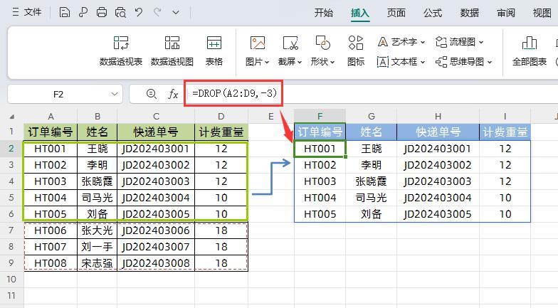This screenshot has width=558, height=308.
Task: Click the 图标 icons library button
Action: tap(356, 51)
